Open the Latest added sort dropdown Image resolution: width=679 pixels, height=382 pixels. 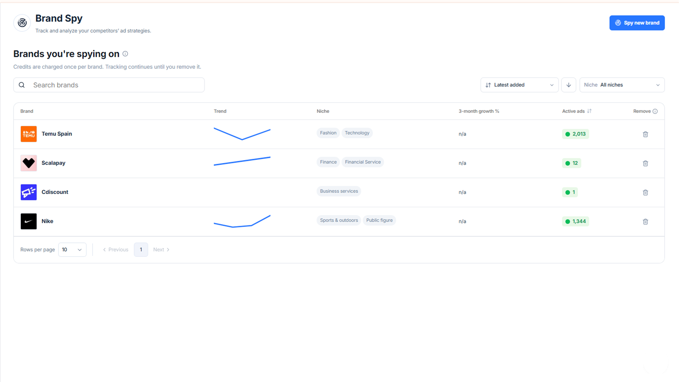click(519, 85)
